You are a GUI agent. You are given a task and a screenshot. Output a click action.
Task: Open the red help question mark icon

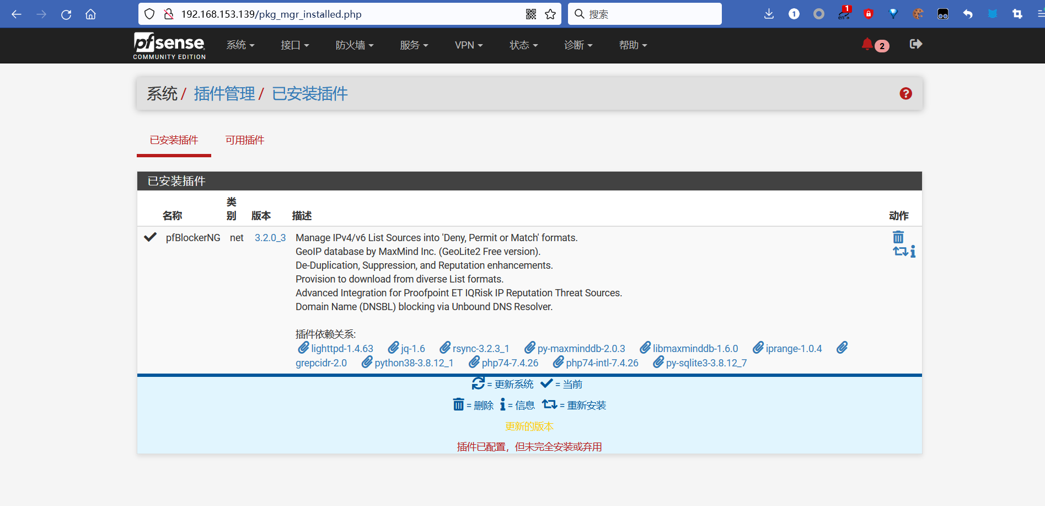pyautogui.click(x=905, y=94)
